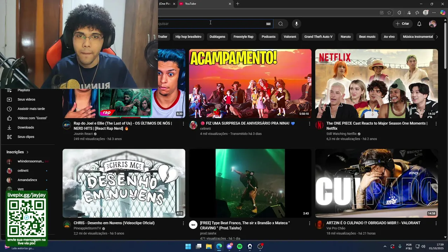Click prod.taishx channel name
The height and width of the screenshot is (252, 448).
click(x=208, y=233)
